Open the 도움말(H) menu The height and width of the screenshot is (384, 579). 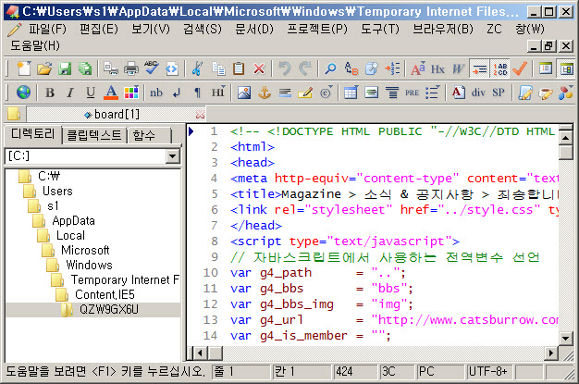pyautogui.click(x=35, y=45)
